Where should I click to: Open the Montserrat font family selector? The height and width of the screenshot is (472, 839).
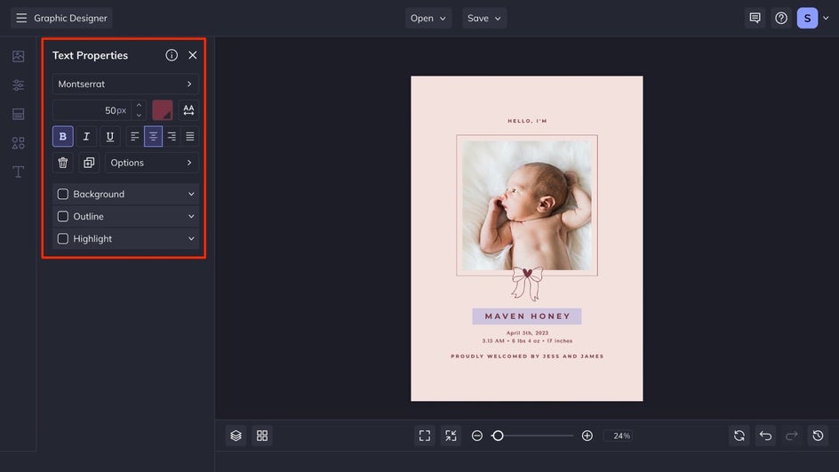[x=125, y=84]
